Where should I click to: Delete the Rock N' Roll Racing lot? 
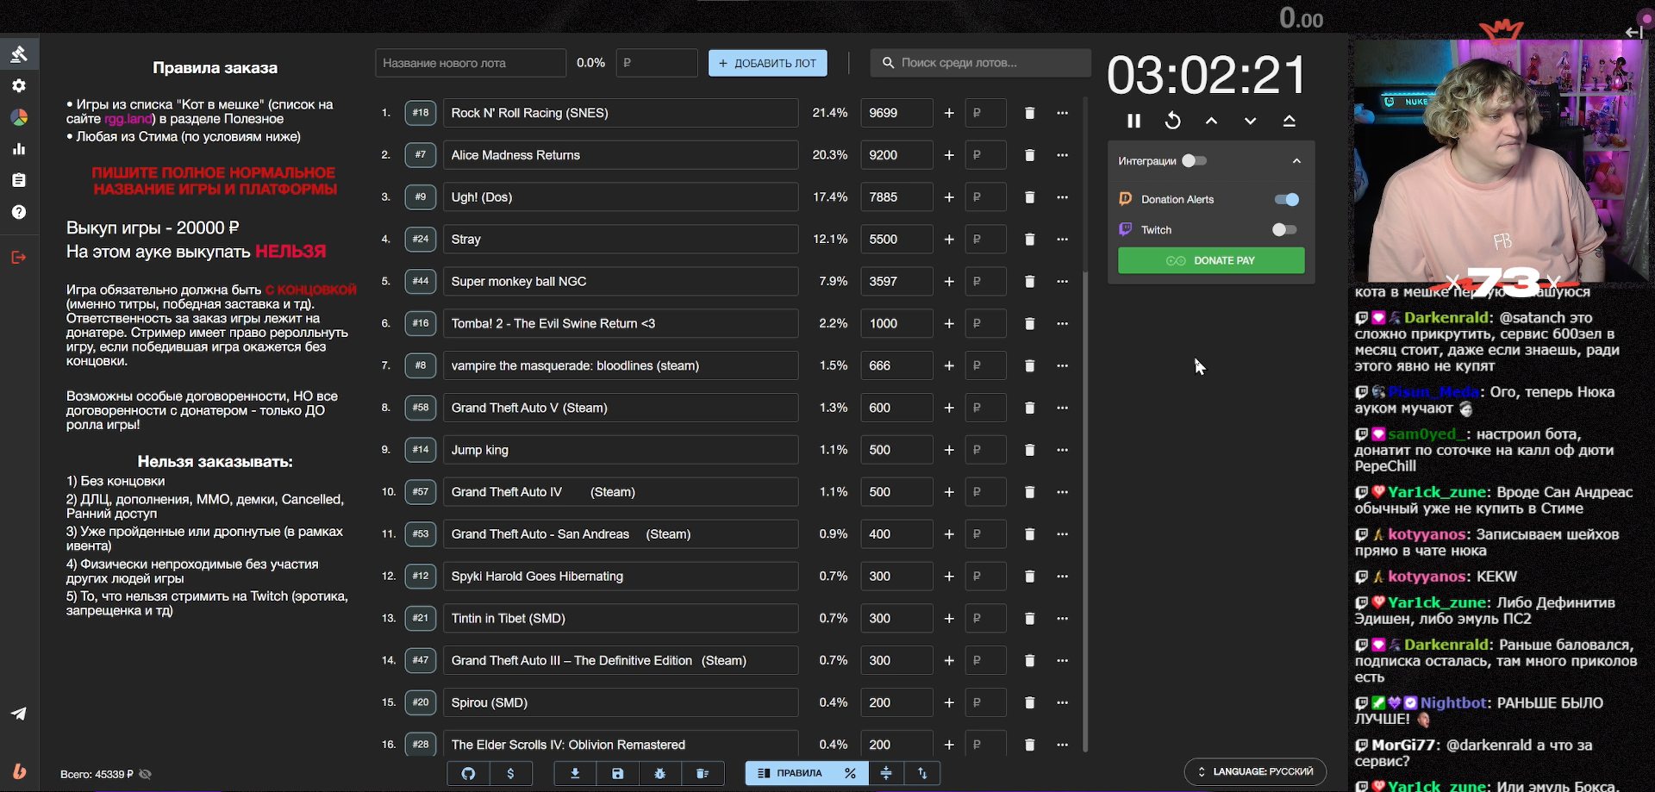(x=1029, y=113)
